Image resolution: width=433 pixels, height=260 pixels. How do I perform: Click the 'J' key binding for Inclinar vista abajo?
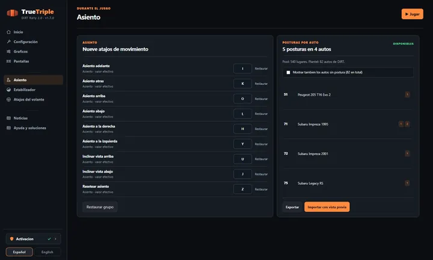[242, 174]
